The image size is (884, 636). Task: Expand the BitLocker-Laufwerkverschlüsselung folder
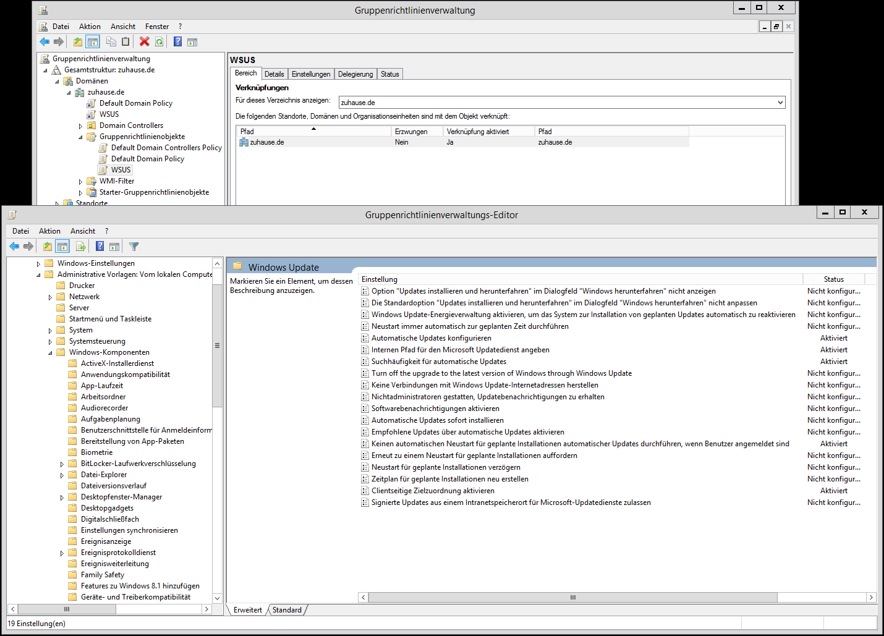coord(62,464)
